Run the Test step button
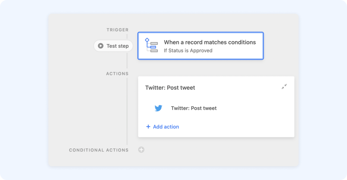This screenshot has width=347, height=180. (x=113, y=46)
